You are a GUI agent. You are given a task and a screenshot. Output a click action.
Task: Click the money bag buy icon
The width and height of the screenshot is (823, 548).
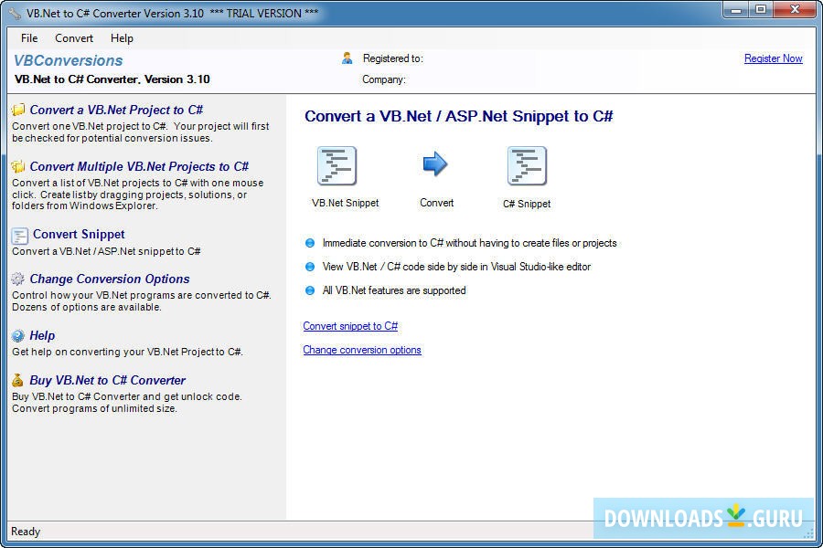coord(18,380)
